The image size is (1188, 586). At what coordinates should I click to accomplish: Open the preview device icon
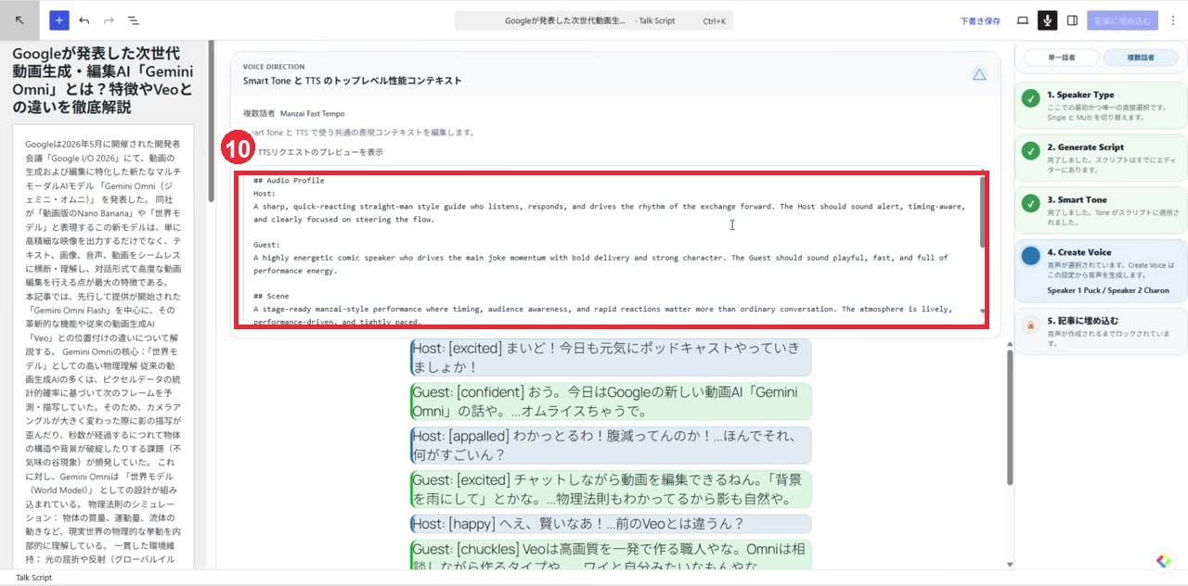click(x=1023, y=19)
